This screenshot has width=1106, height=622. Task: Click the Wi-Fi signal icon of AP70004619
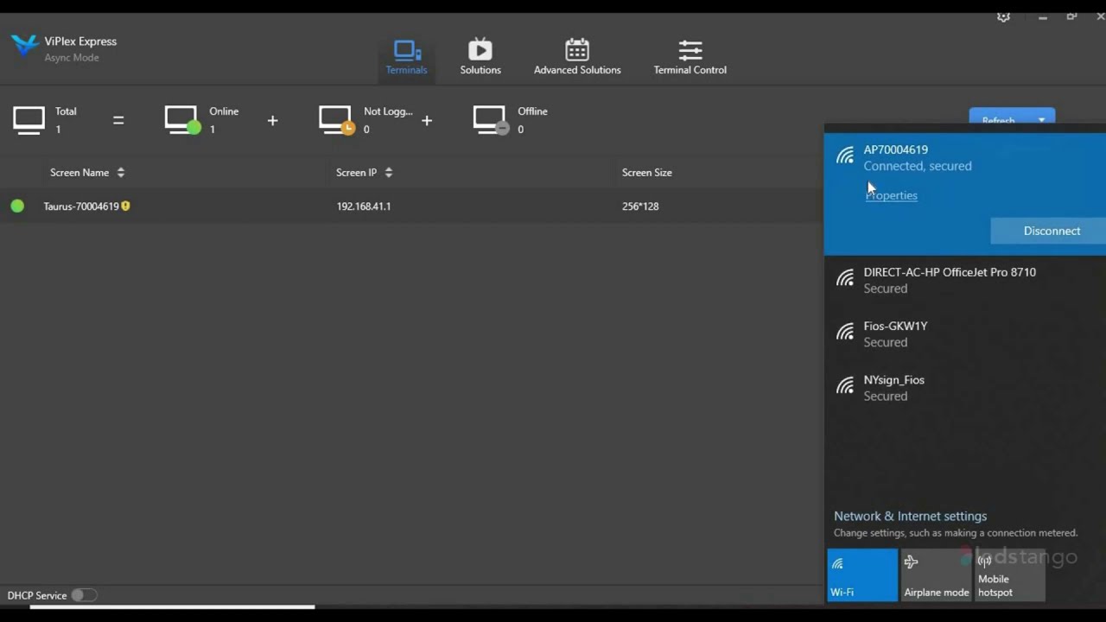[x=845, y=156]
